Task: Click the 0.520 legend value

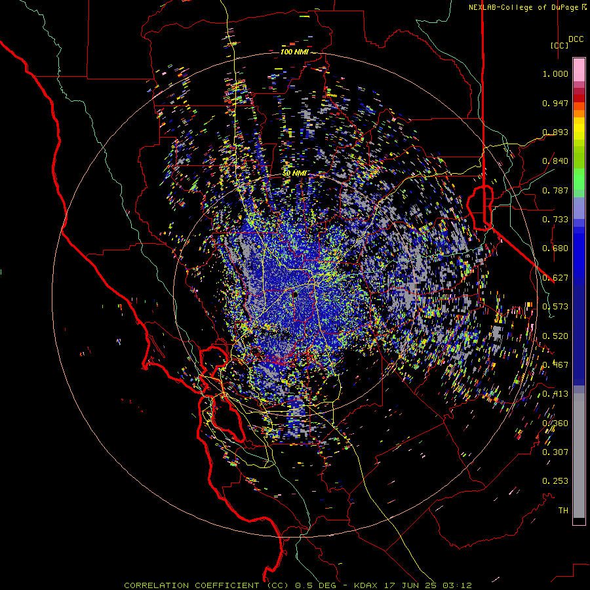Action: click(555, 336)
